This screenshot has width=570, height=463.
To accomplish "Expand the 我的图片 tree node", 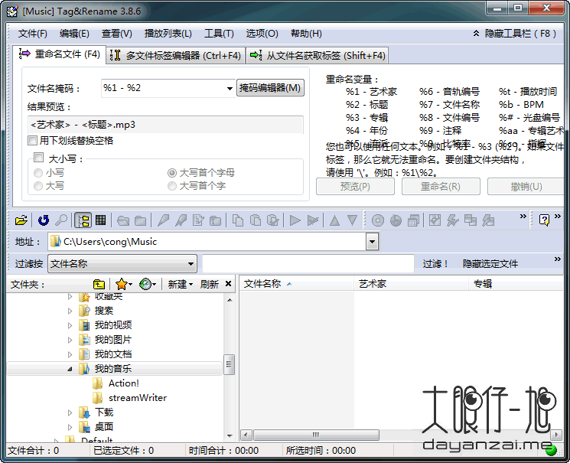I will coord(70,340).
